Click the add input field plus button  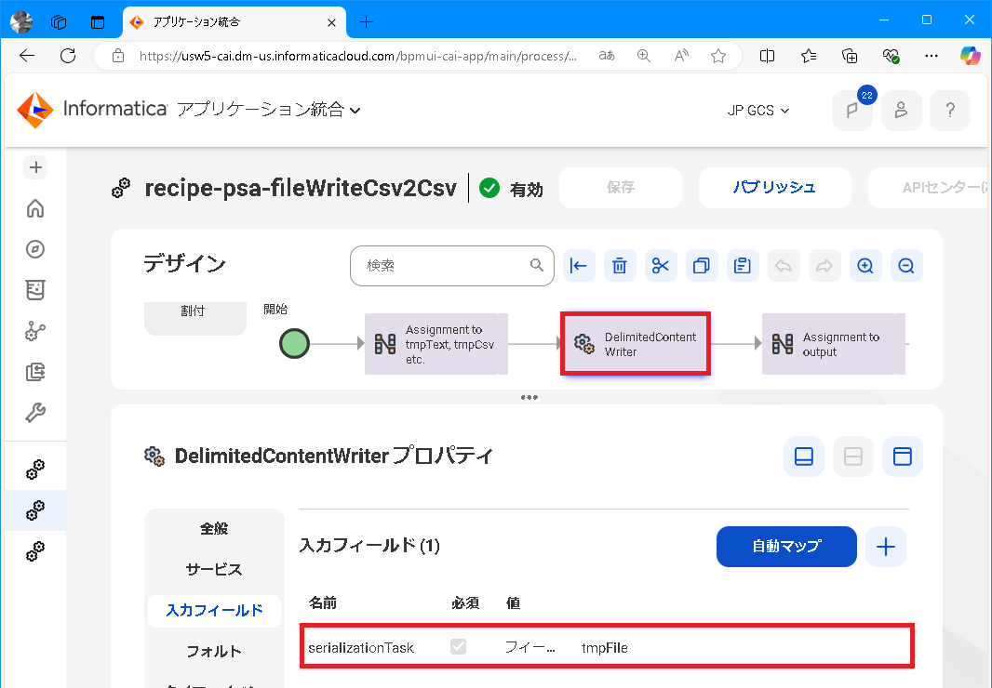886,547
